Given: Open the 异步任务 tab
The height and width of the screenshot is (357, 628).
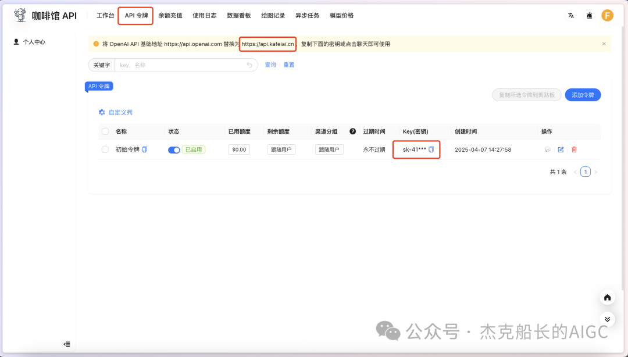Looking at the screenshot, I should (307, 16).
